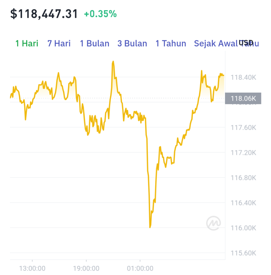The width and height of the screenshot is (271, 275).
Task: Click the chart's lowest dip point
Action: tap(150, 227)
